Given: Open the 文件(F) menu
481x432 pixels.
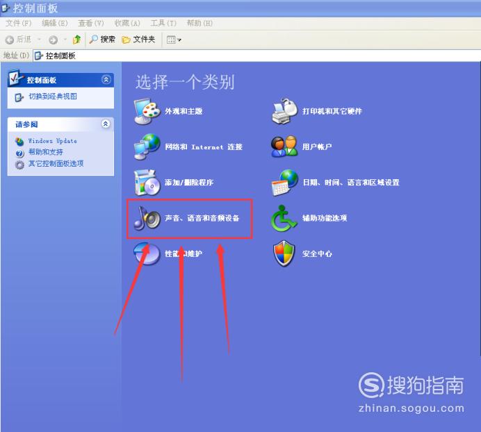Looking at the screenshot, I should tap(18, 24).
